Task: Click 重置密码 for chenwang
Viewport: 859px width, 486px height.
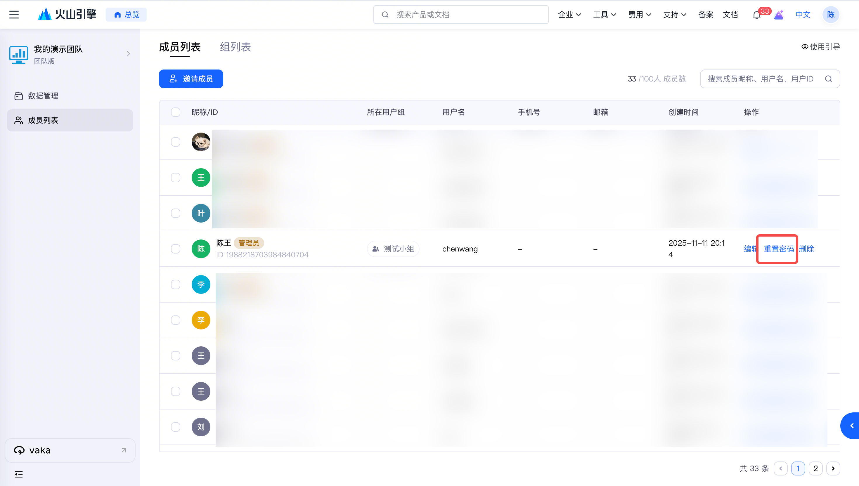Action: [779, 249]
